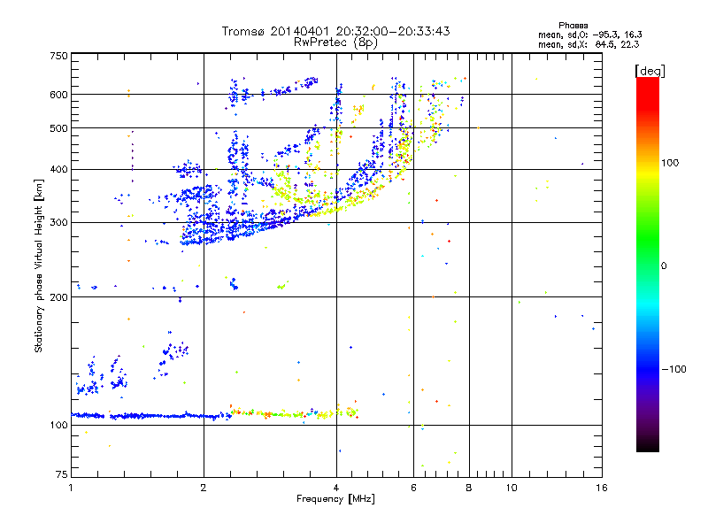Select the 'Phases' header text

click(x=573, y=26)
